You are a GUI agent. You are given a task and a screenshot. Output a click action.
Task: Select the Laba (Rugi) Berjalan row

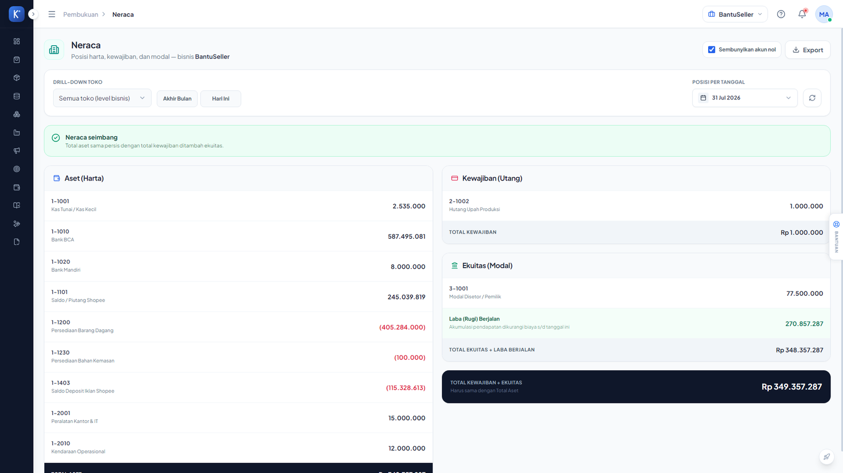click(x=636, y=323)
